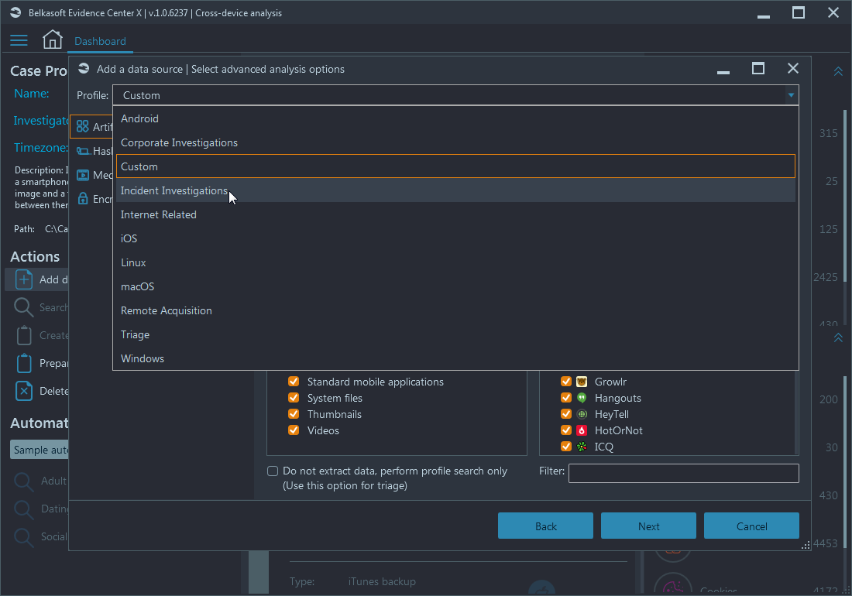Uncheck the HotOrNot checkbox
This screenshot has height=596, width=852.
[565, 430]
